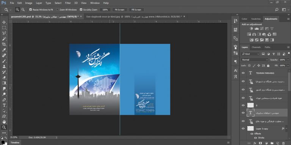
Task: Hide the Layer 3 copy layer
Action: click(x=243, y=128)
